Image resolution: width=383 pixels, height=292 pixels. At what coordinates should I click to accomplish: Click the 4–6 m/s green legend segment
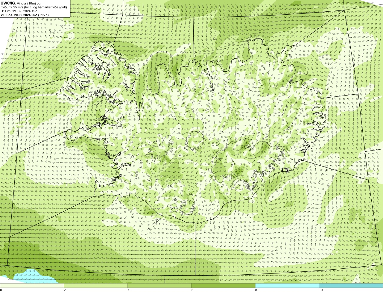[159, 285]
